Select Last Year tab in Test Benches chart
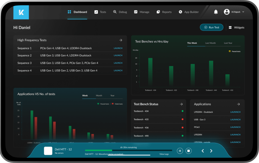The width and height of the screenshot is (259, 163). coord(228,43)
